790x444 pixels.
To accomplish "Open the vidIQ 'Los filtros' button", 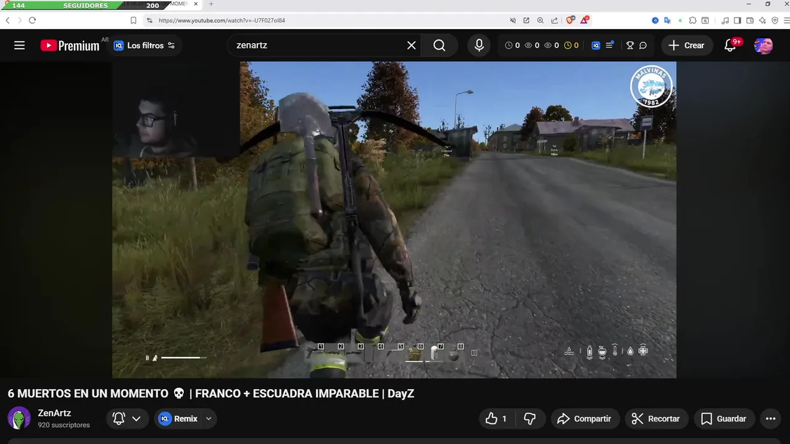I will tap(144, 46).
